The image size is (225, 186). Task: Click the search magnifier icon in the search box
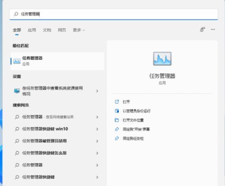click(x=16, y=14)
